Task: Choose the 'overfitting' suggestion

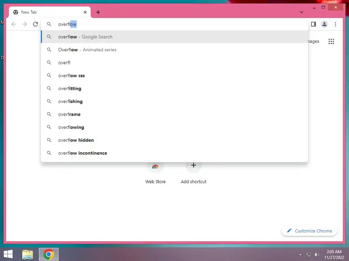Action: 175,88
